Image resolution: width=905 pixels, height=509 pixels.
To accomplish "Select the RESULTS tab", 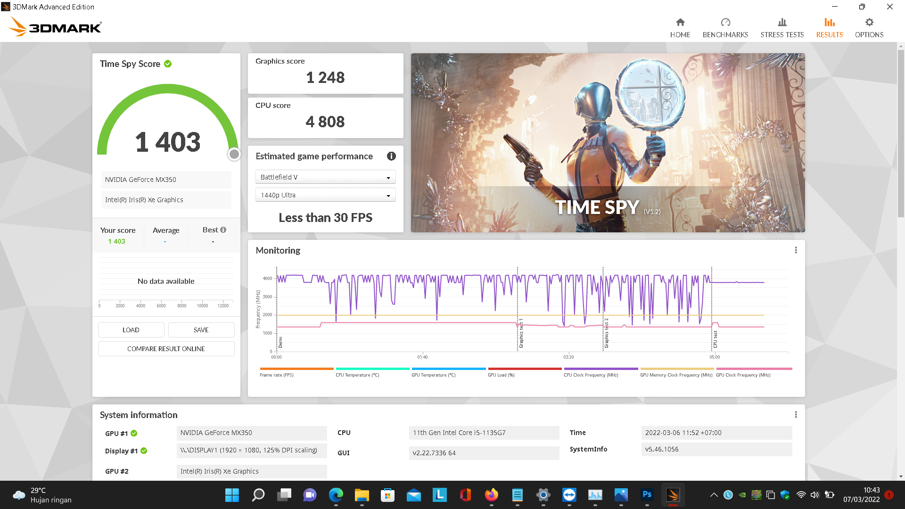I will coord(830,28).
